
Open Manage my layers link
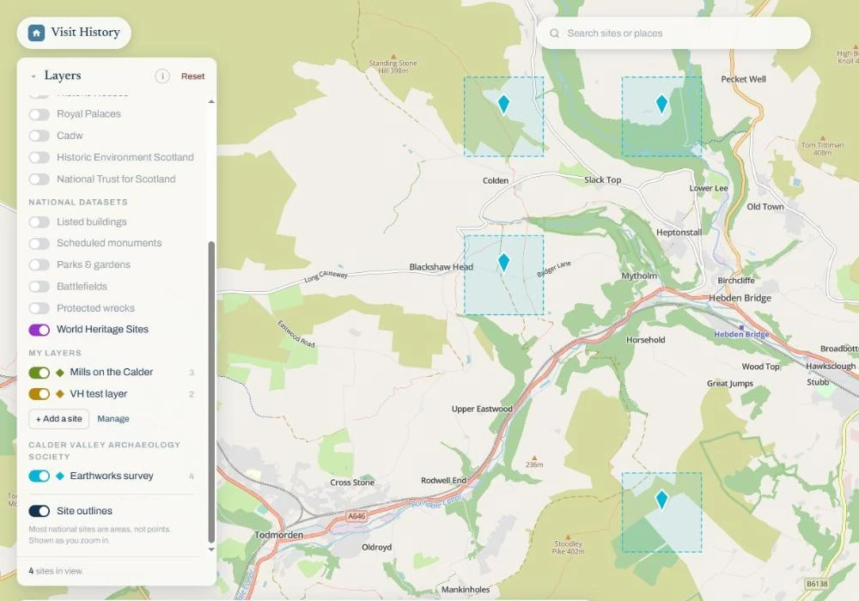point(113,419)
